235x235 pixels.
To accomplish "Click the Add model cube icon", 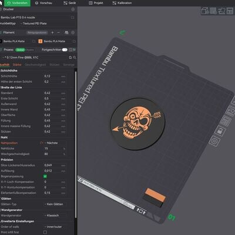I will pos(205,11).
